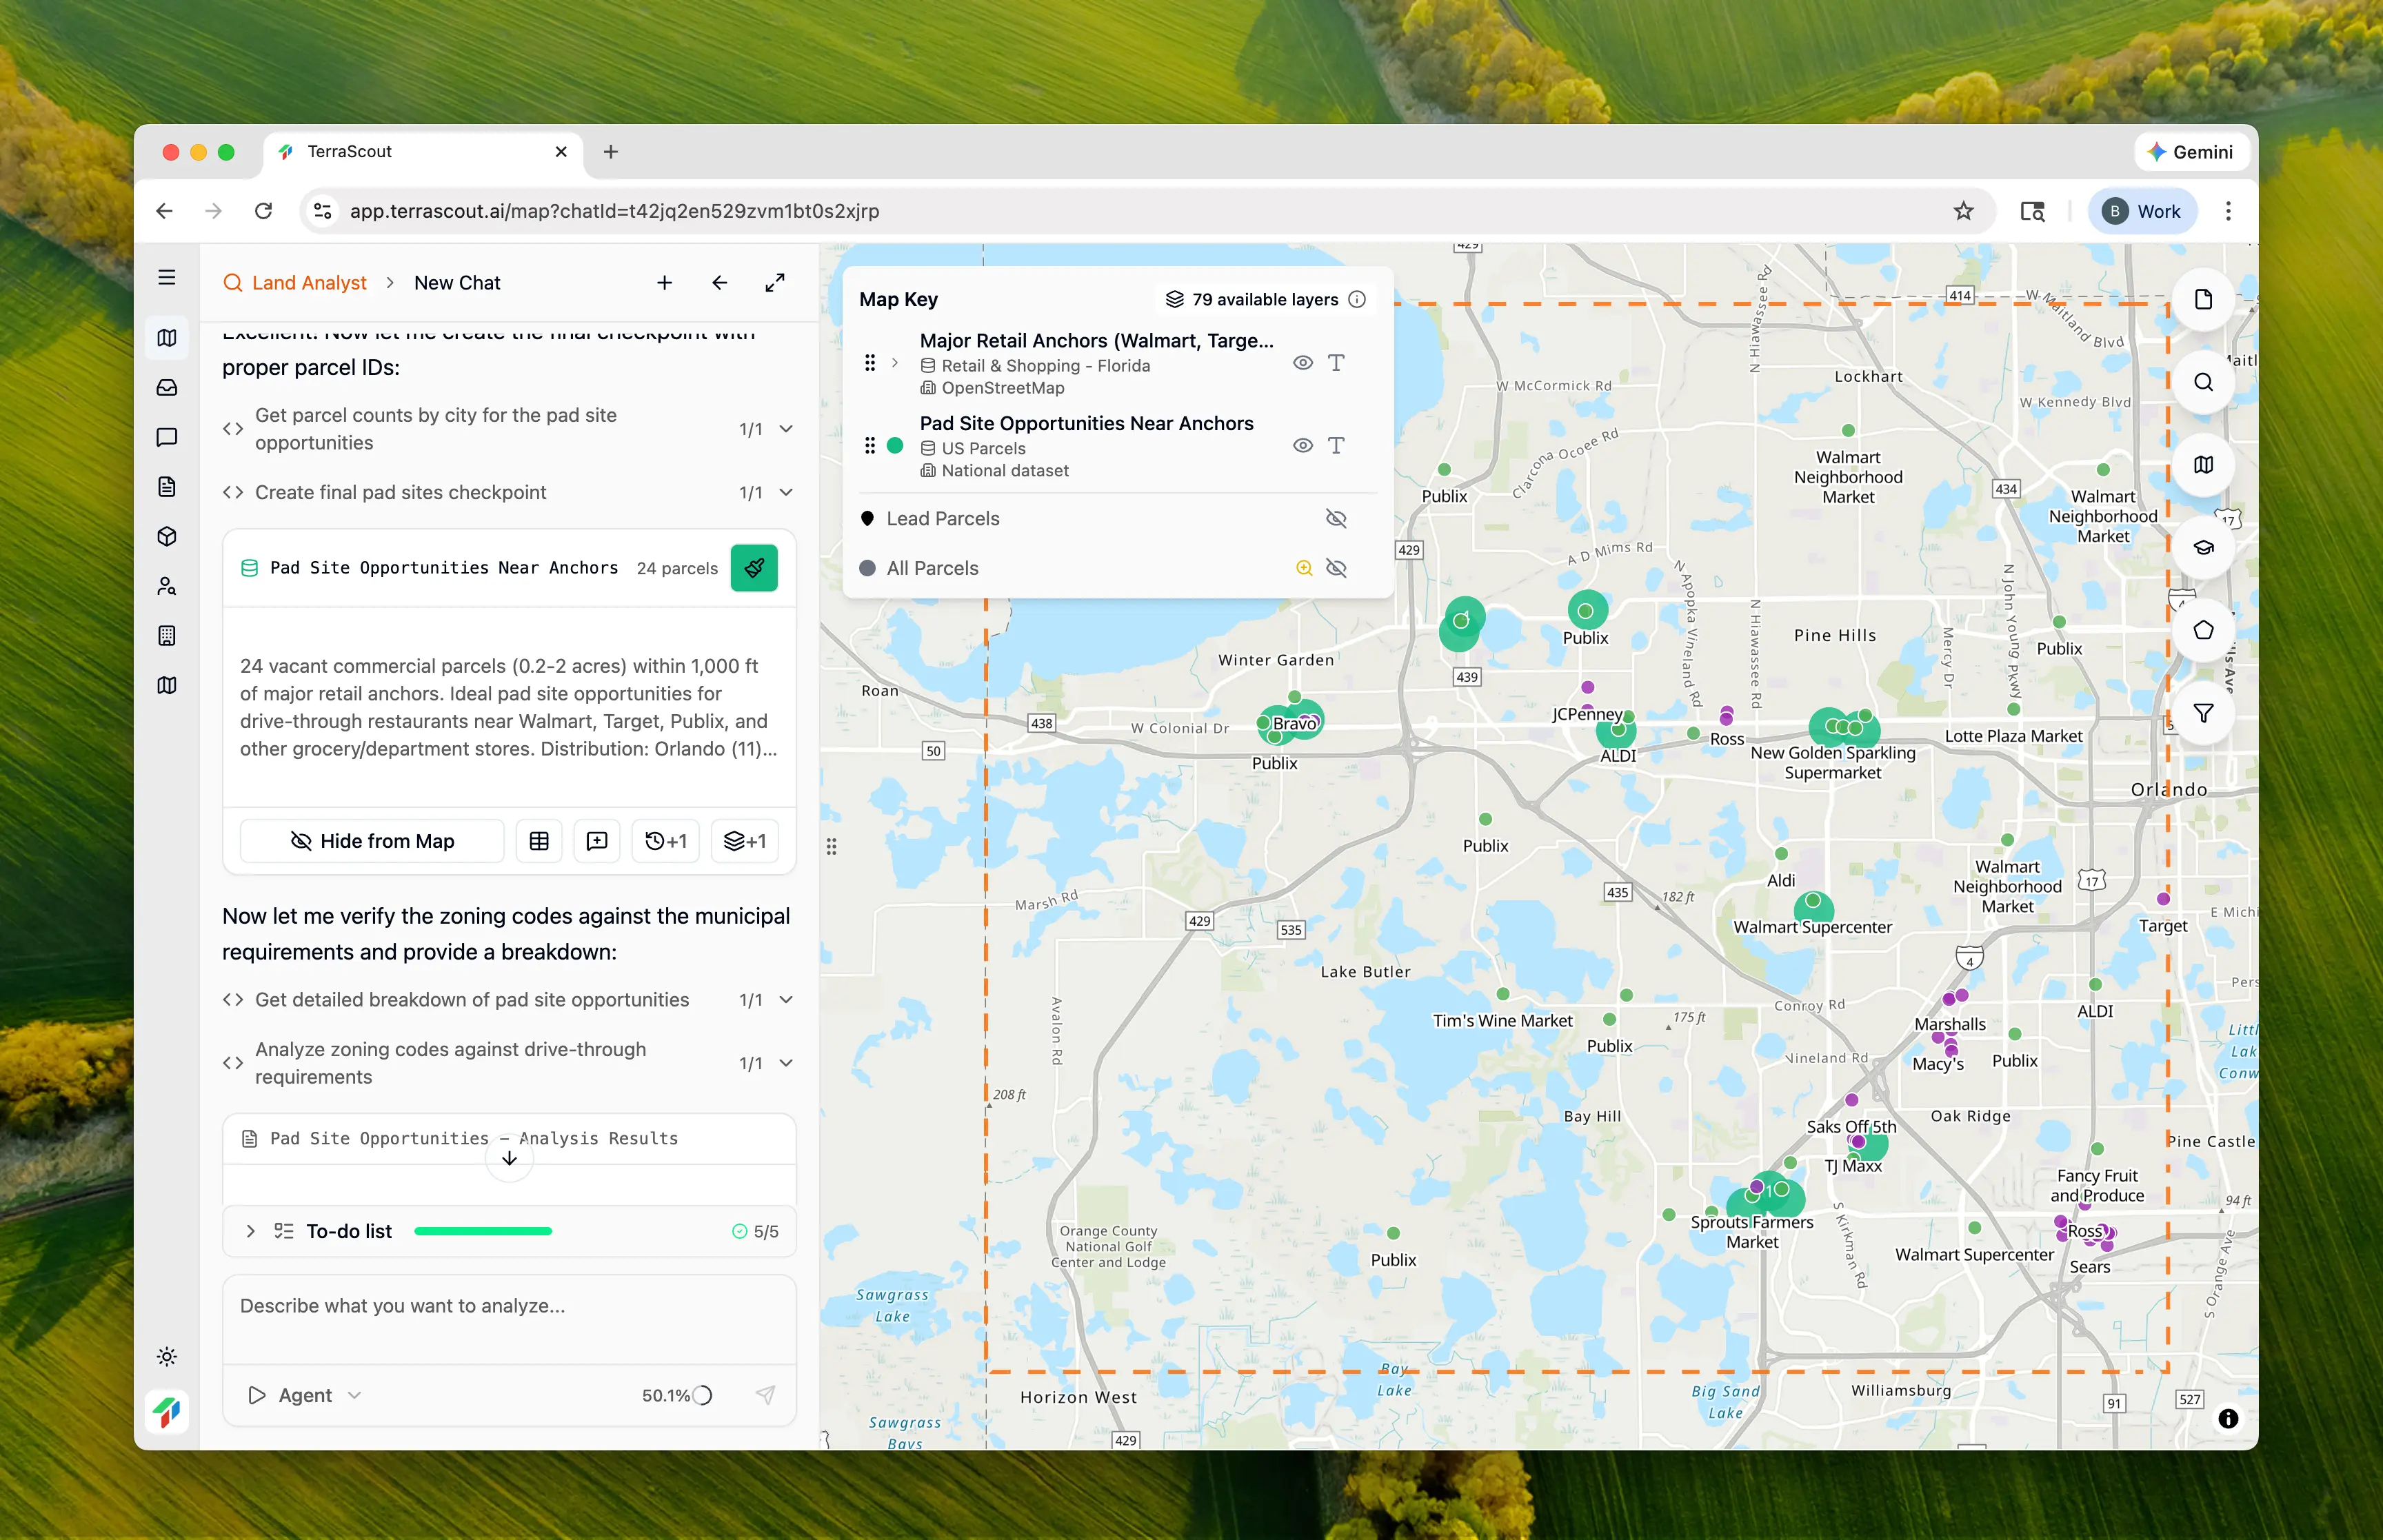The width and height of the screenshot is (2383, 1540).
Task: Select the polygon draw tool
Action: point(2202,630)
